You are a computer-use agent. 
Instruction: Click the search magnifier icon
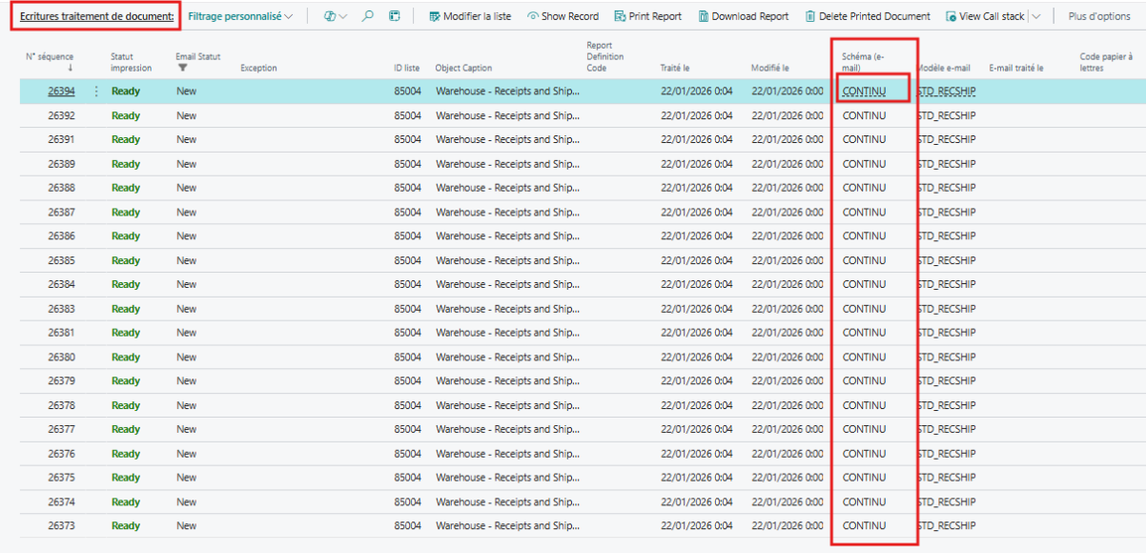[368, 16]
